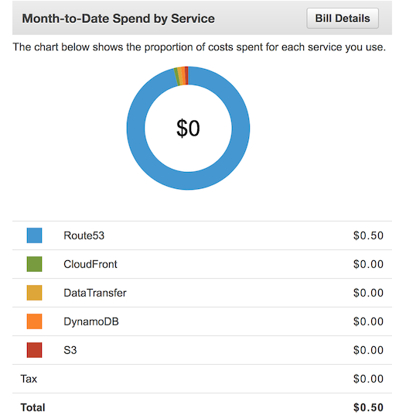Open the Bill Details button
The image size is (399, 419).
point(343,19)
